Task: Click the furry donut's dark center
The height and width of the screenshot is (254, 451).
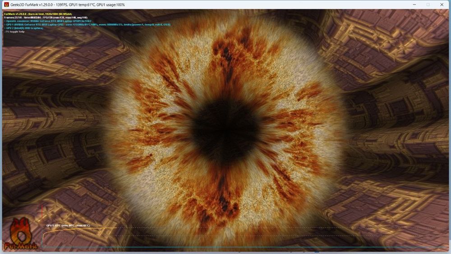Action: (x=226, y=130)
